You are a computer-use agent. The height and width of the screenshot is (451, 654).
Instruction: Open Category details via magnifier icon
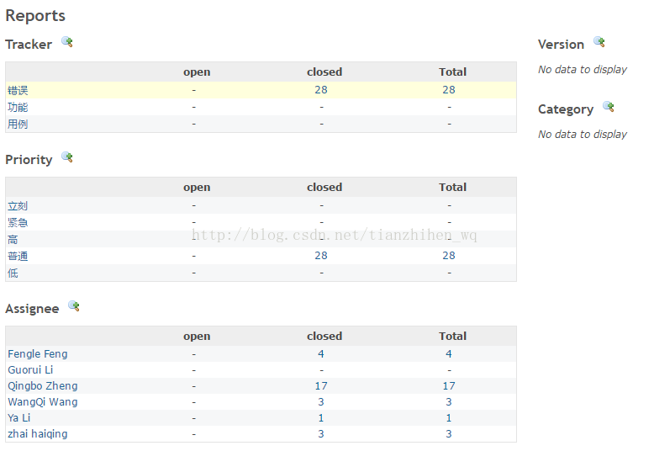609,107
